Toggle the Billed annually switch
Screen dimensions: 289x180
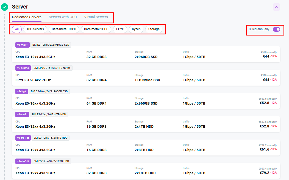(276, 29)
